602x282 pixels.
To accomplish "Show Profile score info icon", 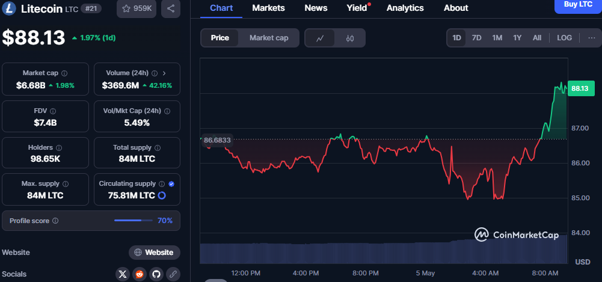I will 55,221.
